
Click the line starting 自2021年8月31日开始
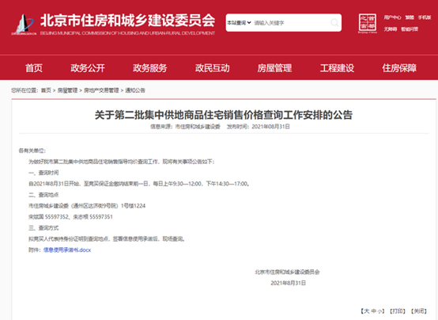(x=139, y=184)
